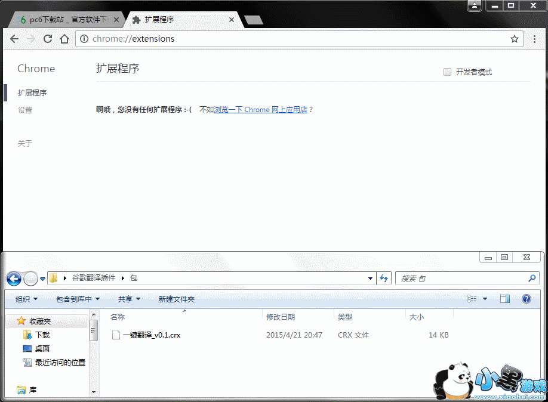Switch to the pc6下载站 browser tab
The width and height of the screenshot is (548, 402).
click(x=60, y=19)
